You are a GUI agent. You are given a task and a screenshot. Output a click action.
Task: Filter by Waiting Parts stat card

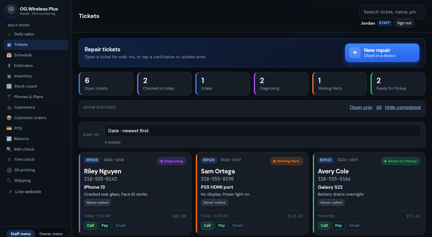tap(340, 84)
